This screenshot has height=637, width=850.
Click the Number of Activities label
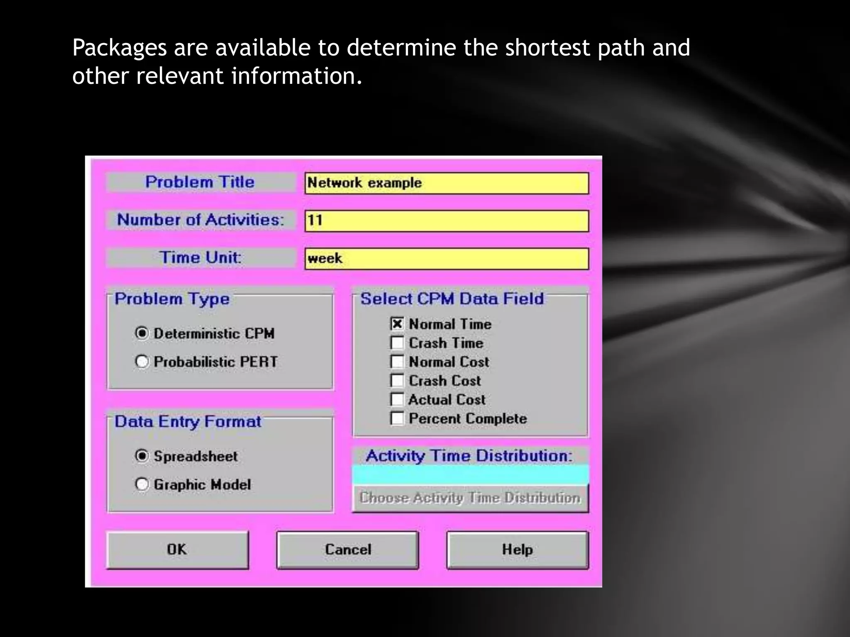point(200,220)
